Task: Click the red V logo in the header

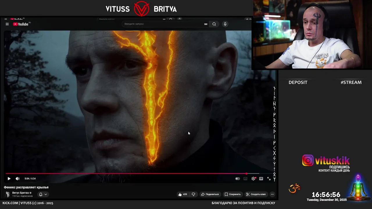Action: (142, 9)
